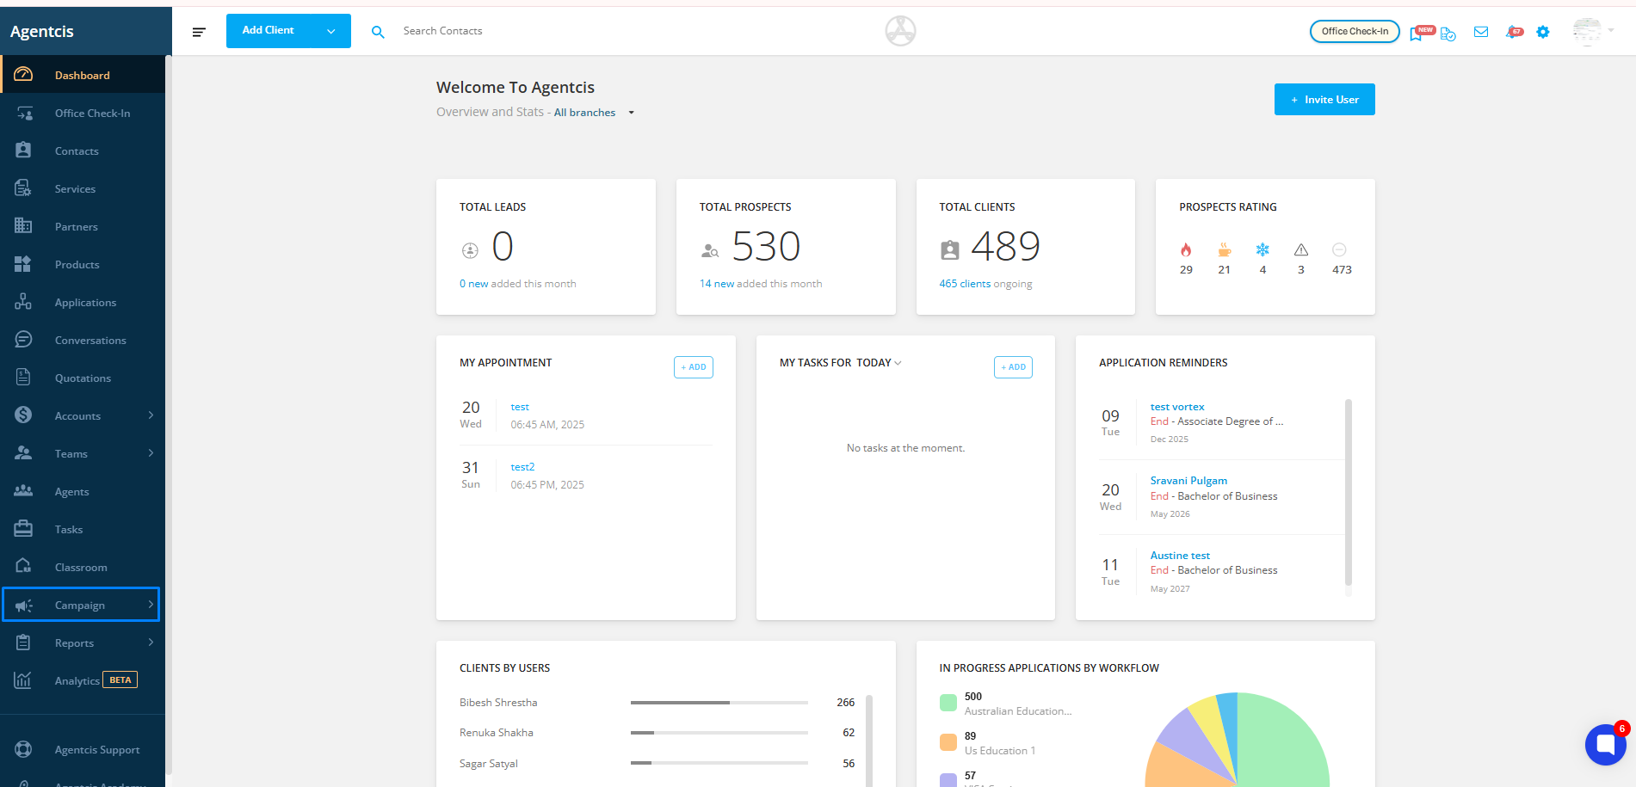
Task: Open Partners in the sidebar
Action: 83,226
